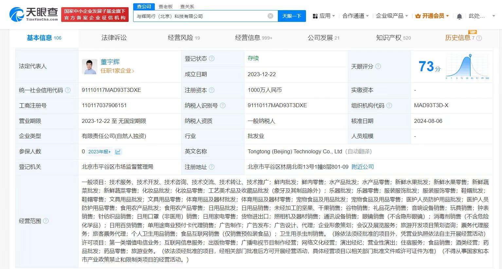The width and height of the screenshot is (502, 269).
Task: Click the apps grid icon beside 应用
Action: click(314, 16)
